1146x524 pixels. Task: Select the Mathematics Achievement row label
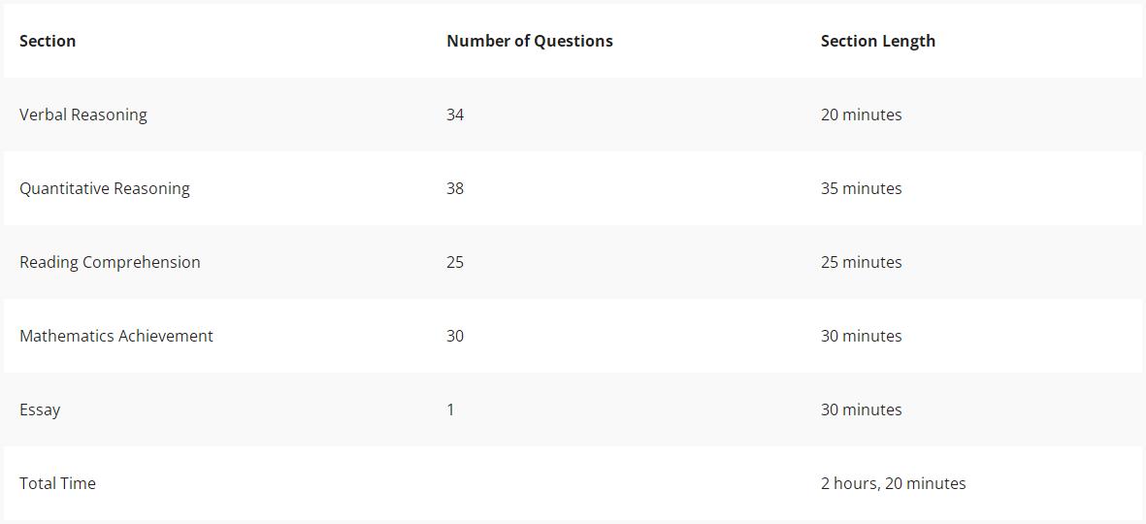tap(116, 336)
